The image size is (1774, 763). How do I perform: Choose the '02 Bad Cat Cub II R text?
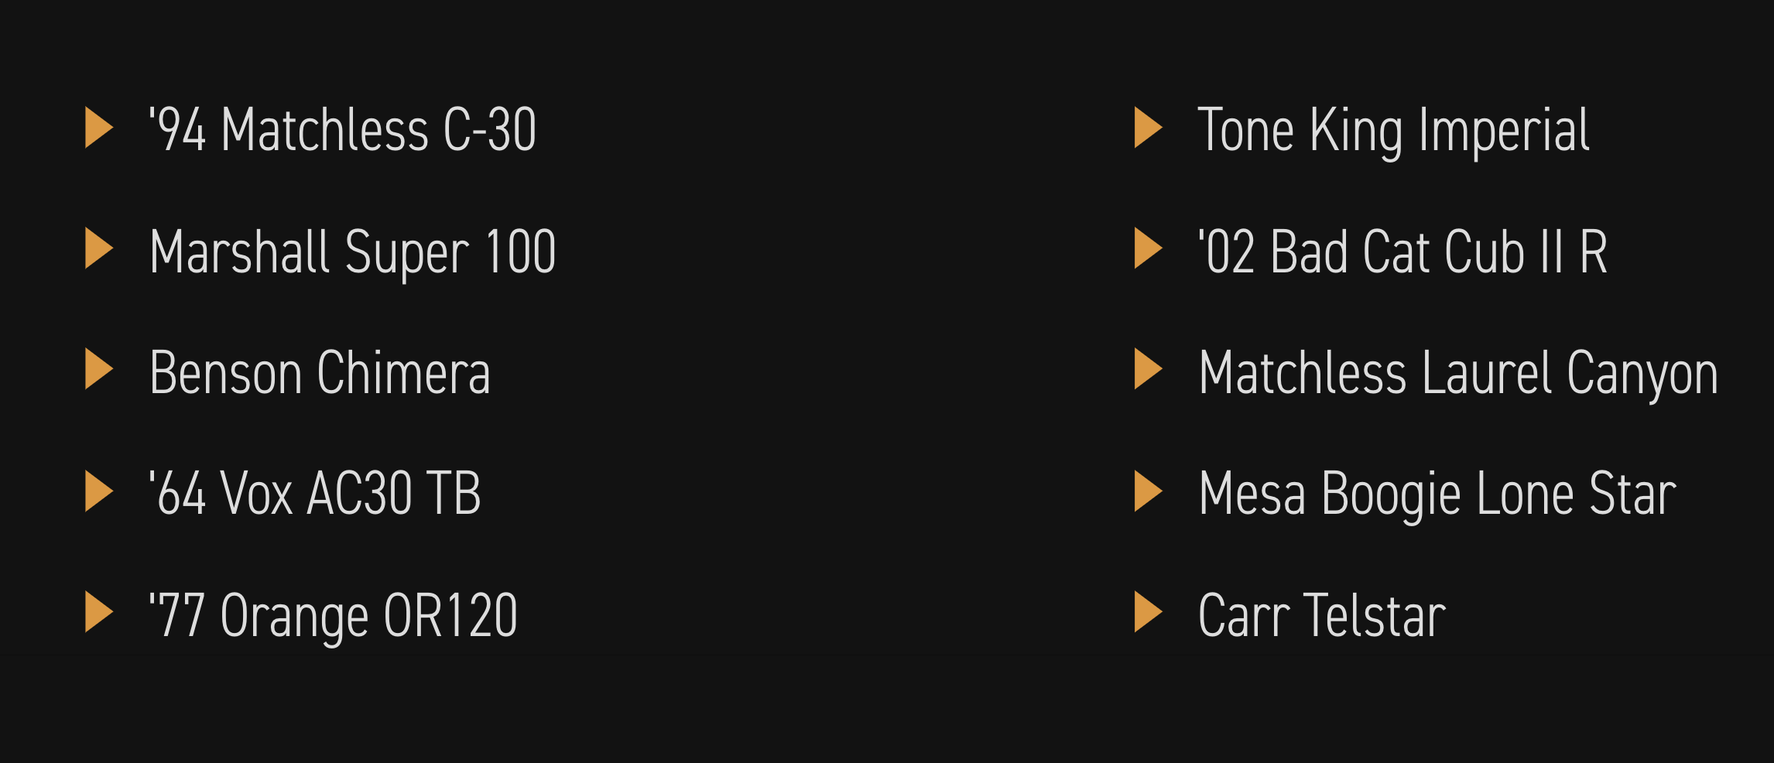click(1403, 251)
